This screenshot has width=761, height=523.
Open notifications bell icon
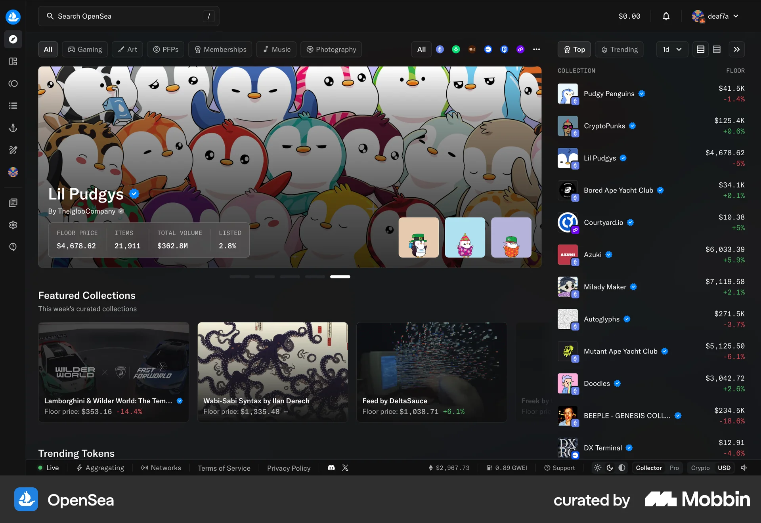[x=666, y=16]
